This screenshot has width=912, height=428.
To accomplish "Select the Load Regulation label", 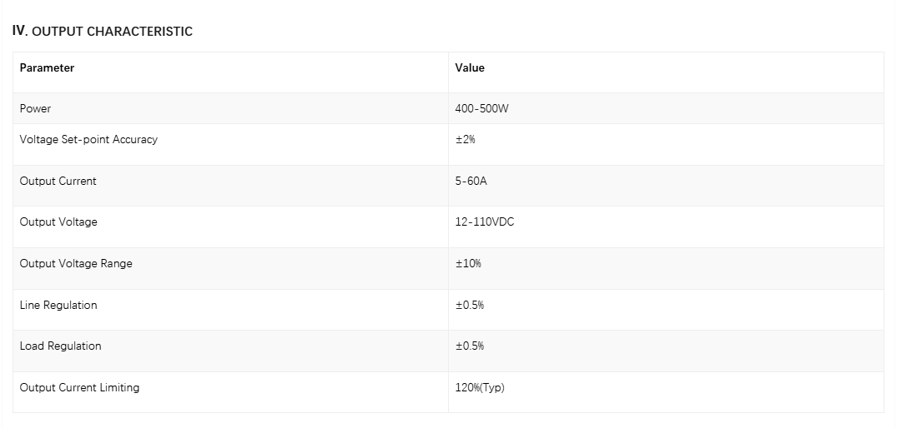I will [60, 346].
